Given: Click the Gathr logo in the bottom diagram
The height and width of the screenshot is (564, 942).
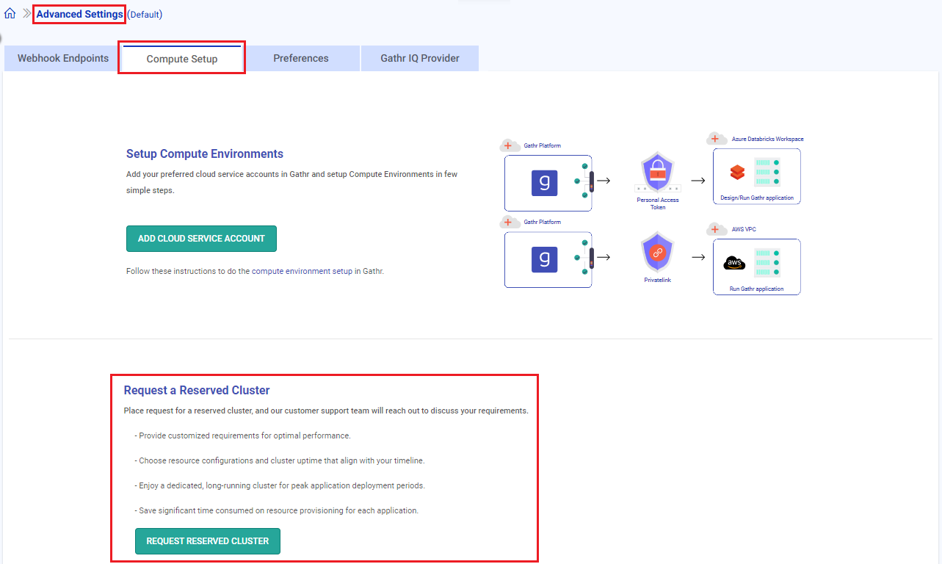Looking at the screenshot, I should coord(544,259).
